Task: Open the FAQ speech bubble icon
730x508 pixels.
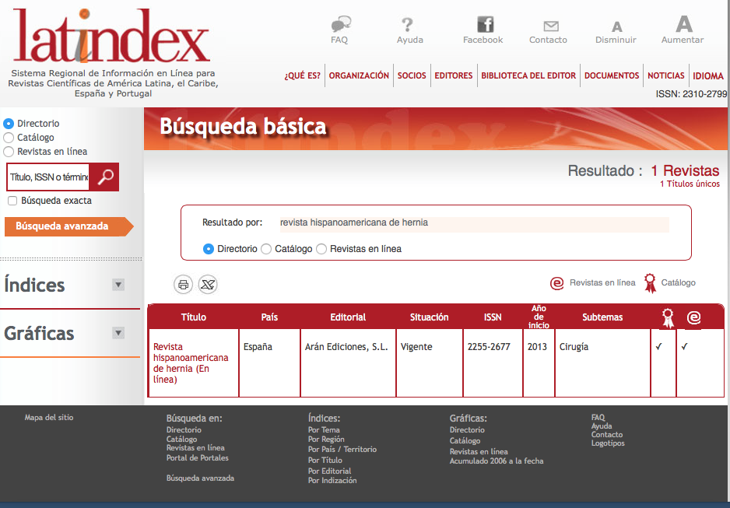Action: pos(341,23)
